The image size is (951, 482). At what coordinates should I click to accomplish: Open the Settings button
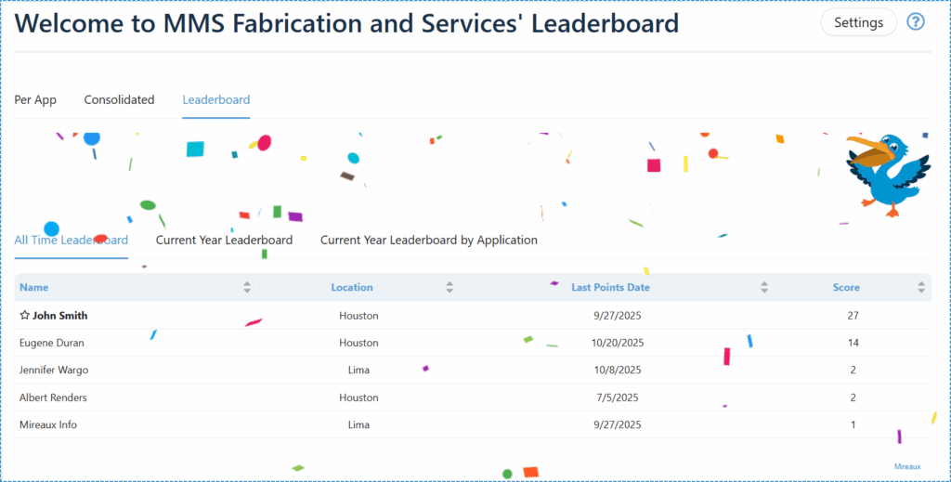tap(858, 22)
